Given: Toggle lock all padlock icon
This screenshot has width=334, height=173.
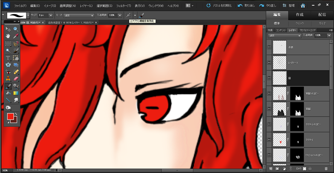Looking at the screenshot, I should (310, 169).
